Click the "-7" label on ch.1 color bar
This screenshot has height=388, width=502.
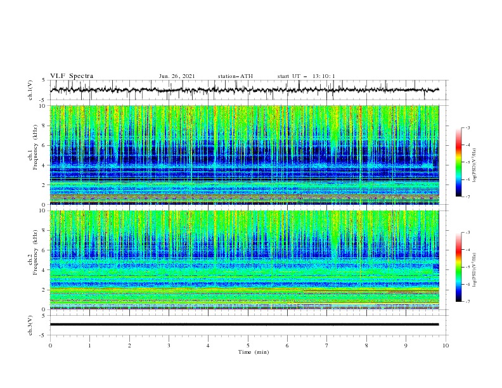pos(467,197)
